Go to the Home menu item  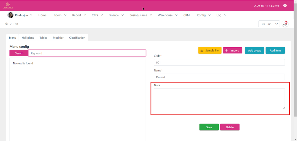pos(42,15)
